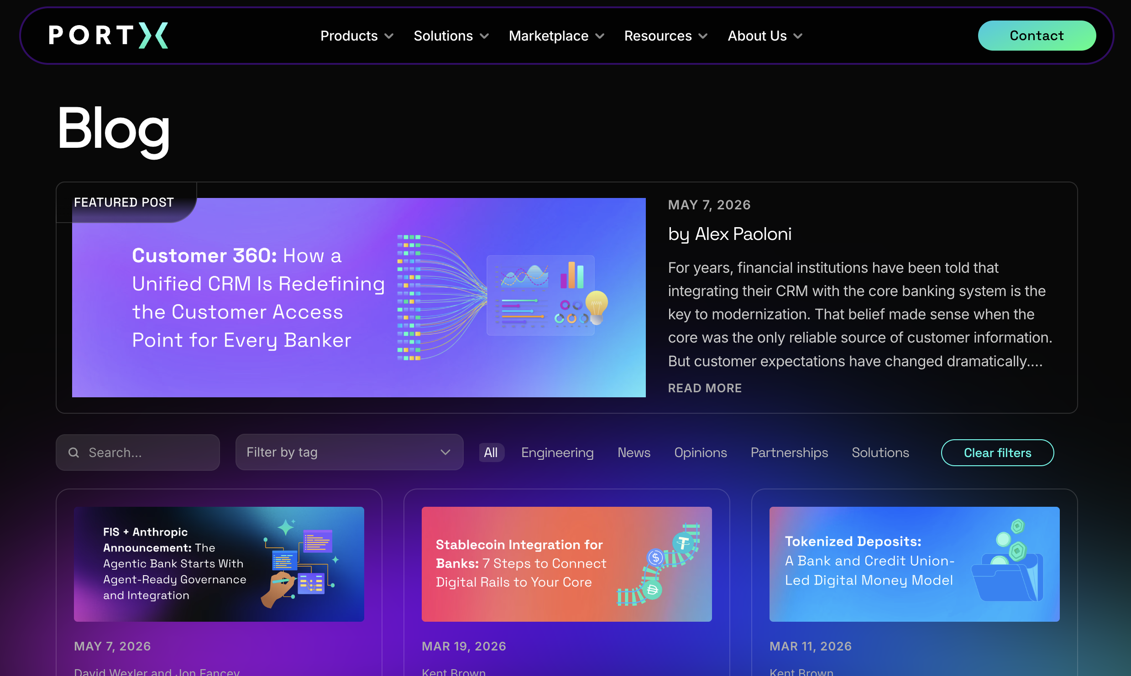Click the search magnifier icon

(x=73, y=452)
